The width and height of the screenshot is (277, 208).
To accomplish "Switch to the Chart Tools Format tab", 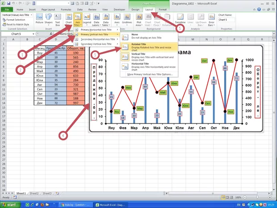I will pyautogui.click(x=163, y=9).
